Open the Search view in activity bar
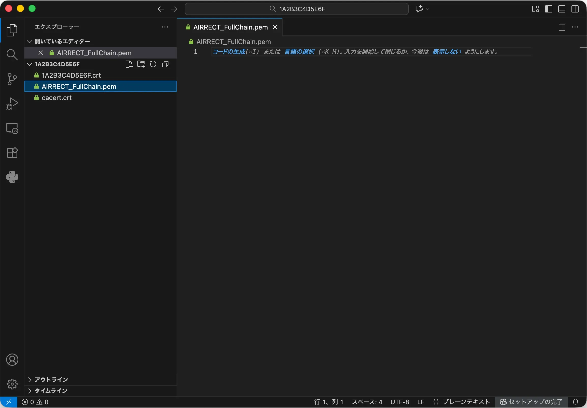 12,54
